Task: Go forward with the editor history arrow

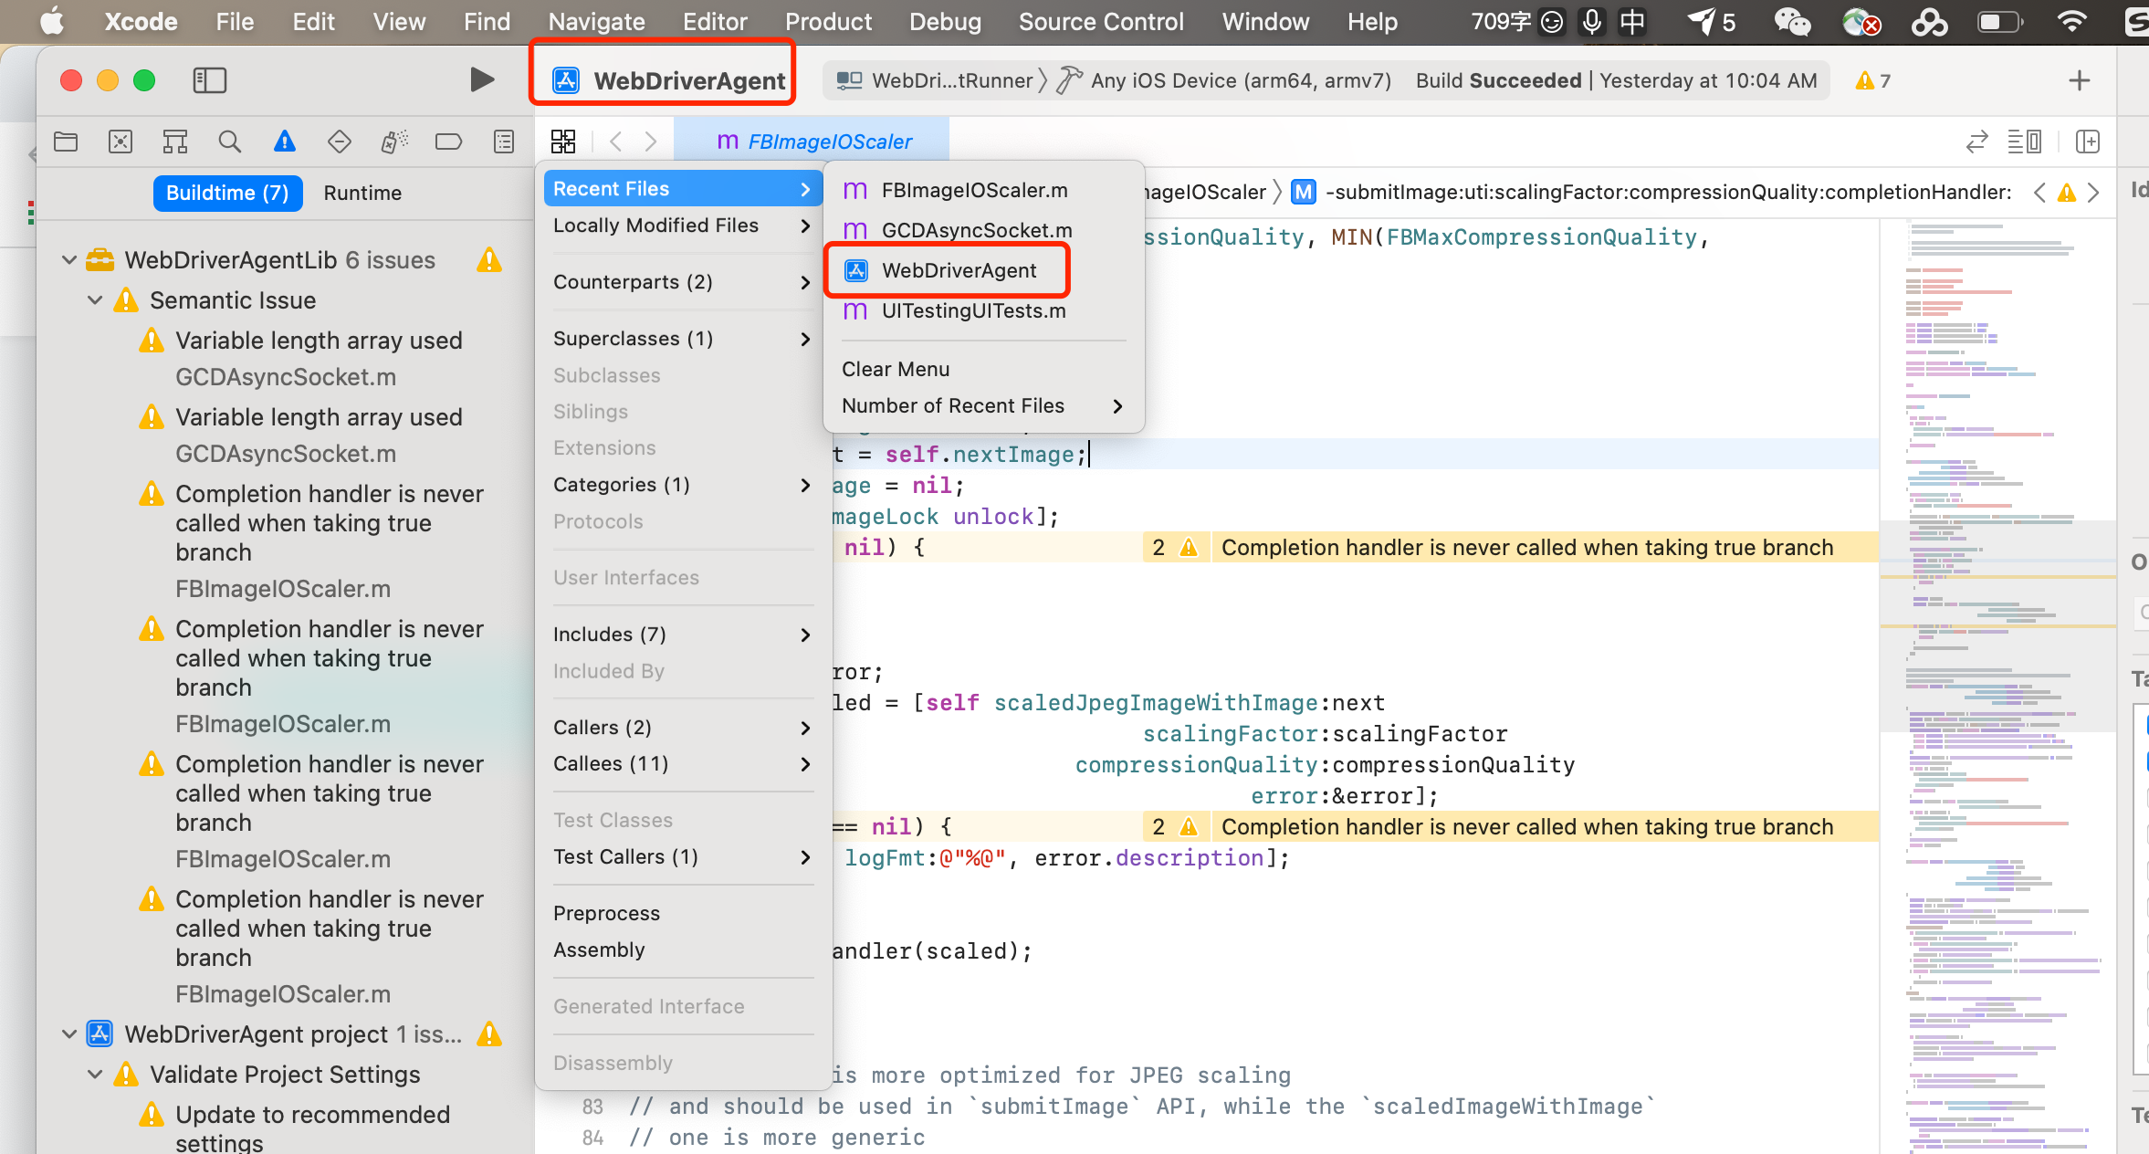Action: click(x=651, y=142)
